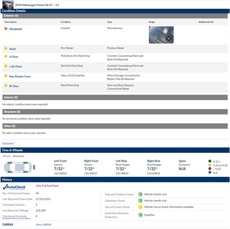This screenshot has height=229, width=230.
Task: Click the orange Windshield severity dot
Action: pos(6,29)
